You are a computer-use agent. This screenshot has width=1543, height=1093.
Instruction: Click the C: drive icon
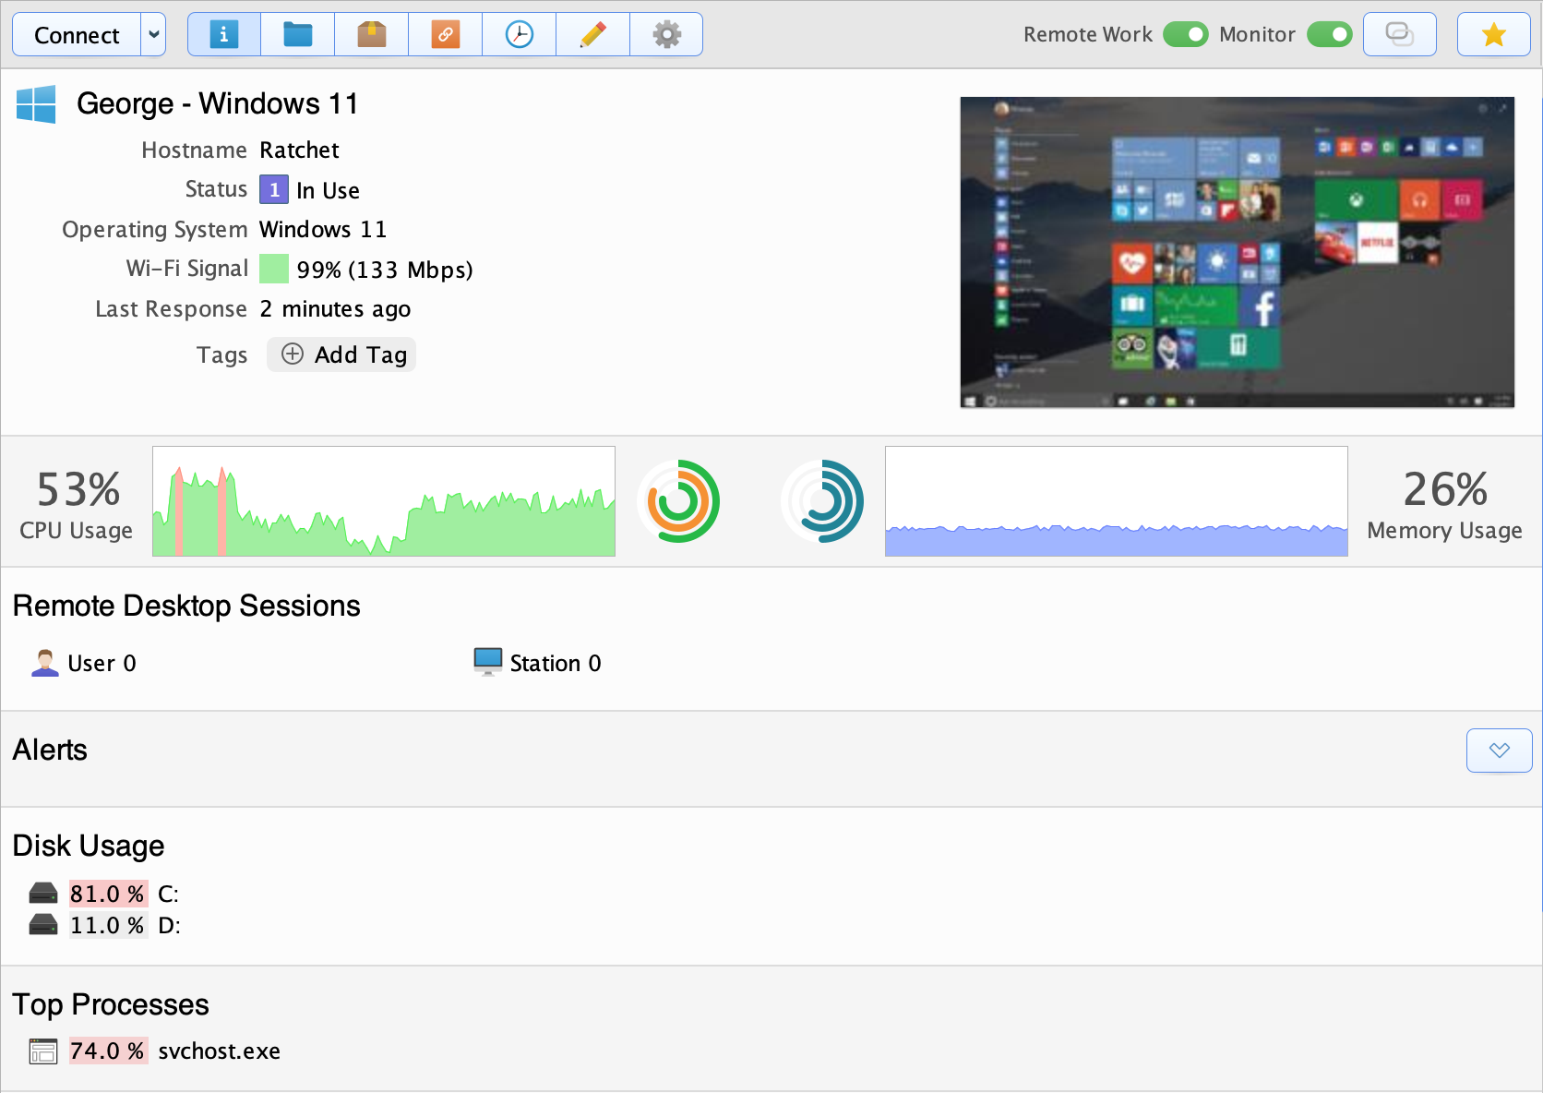pos(43,894)
